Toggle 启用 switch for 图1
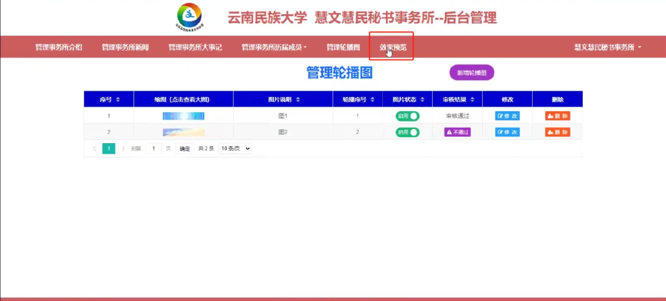This screenshot has width=666, height=301. tap(408, 116)
